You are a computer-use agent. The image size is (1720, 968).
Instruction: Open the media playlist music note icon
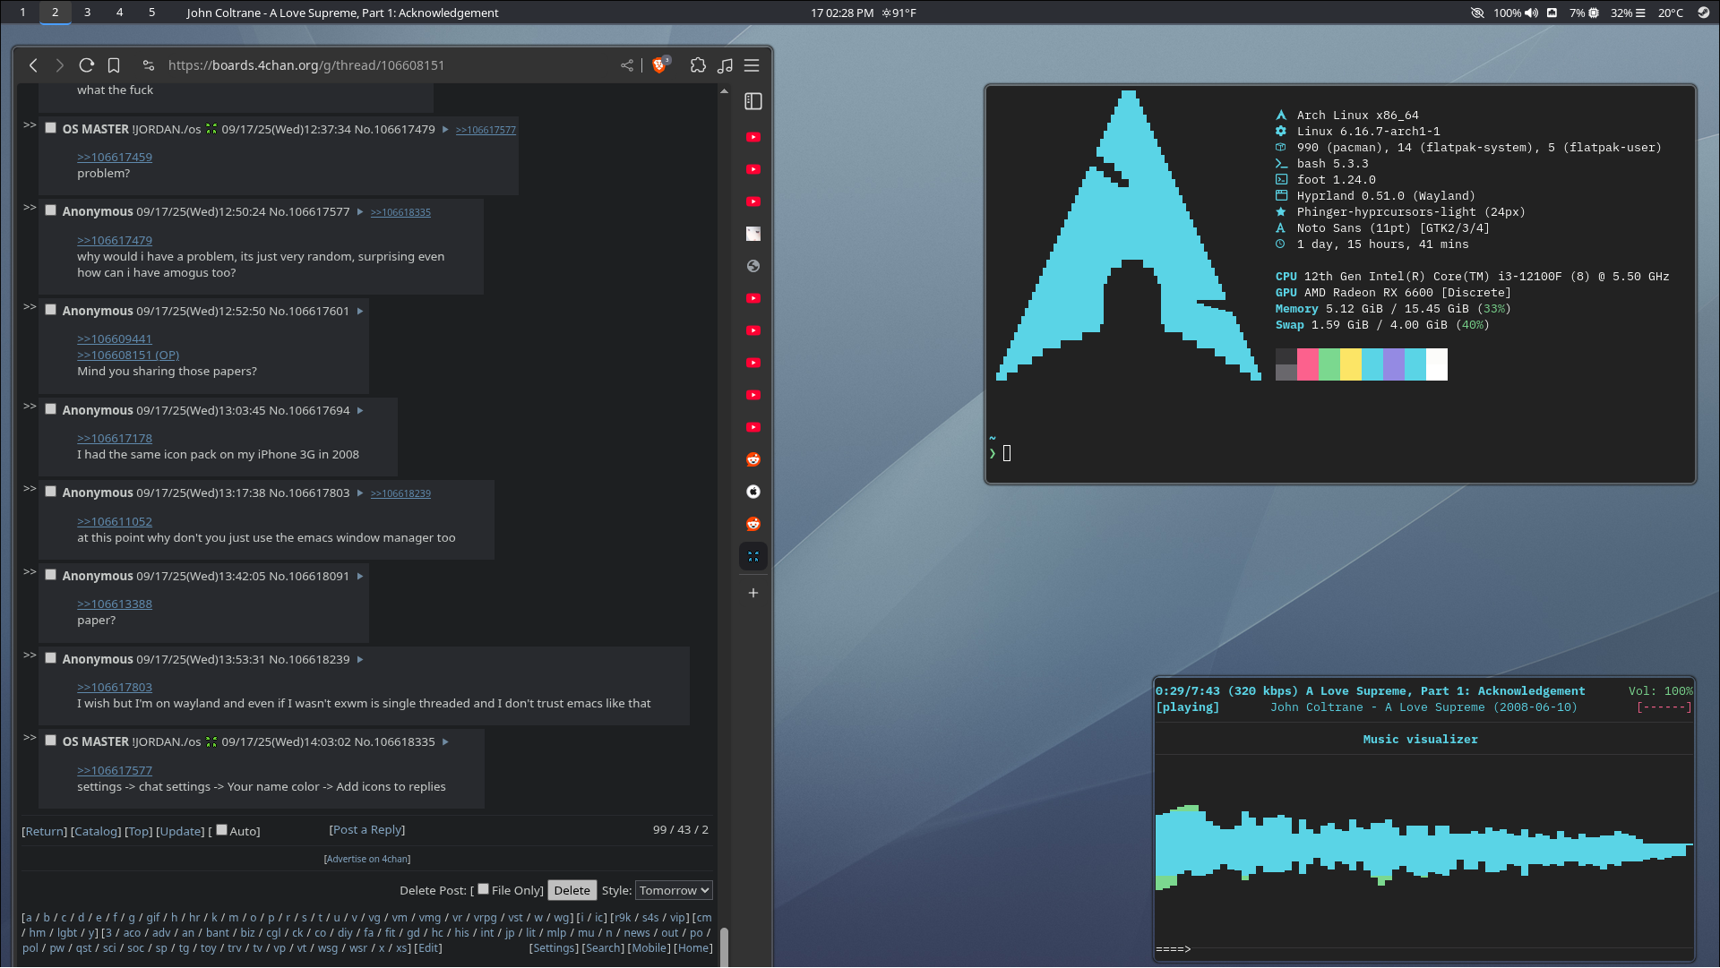(x=725, y=65)
